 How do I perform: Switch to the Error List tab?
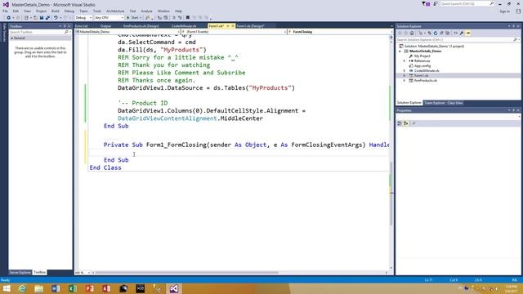[x=82, y=26]
